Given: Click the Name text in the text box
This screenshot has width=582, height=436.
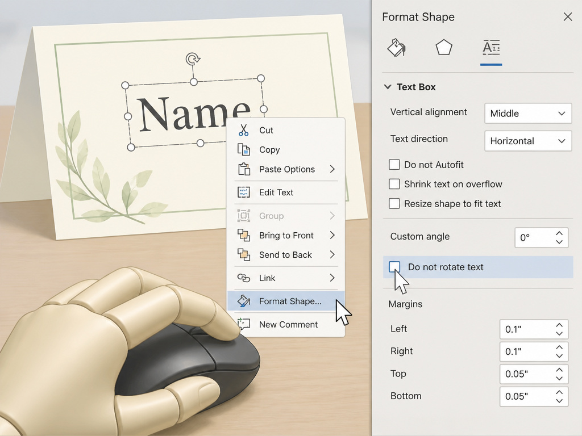Looking at the screenshot, I should pos(194,113).
